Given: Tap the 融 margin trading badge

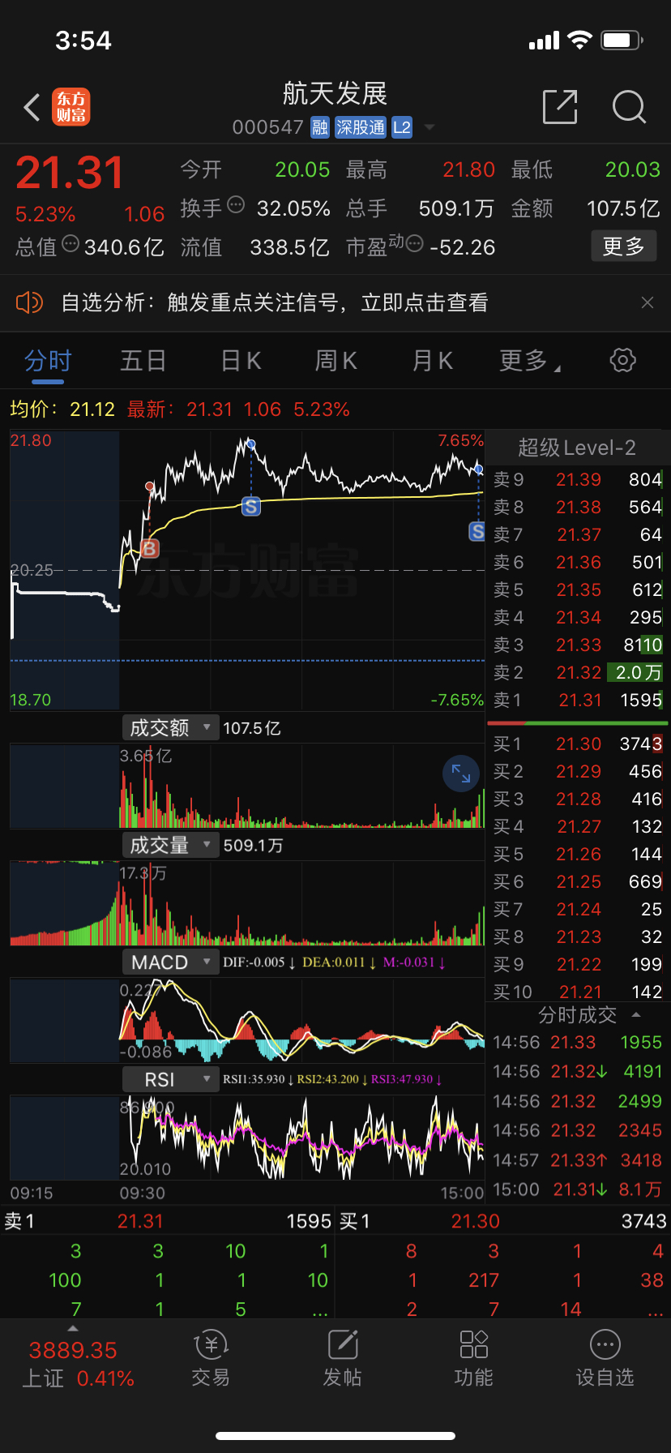Looking at the screenshot, I should tap(320, 127).
